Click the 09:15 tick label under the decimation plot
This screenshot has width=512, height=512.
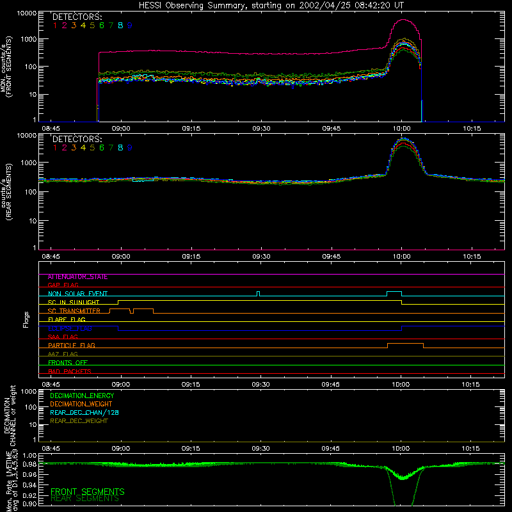pos(191,449)
